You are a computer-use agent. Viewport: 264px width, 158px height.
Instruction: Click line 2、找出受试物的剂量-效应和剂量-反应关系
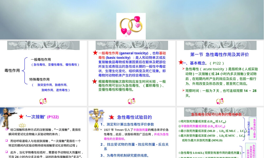pyautogui.click(x=135, y=147)
